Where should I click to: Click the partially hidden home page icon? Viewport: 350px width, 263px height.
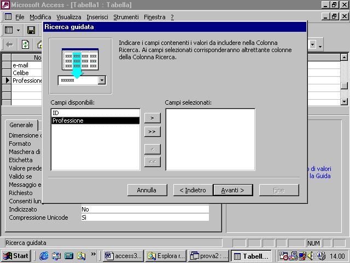[39, 44]
